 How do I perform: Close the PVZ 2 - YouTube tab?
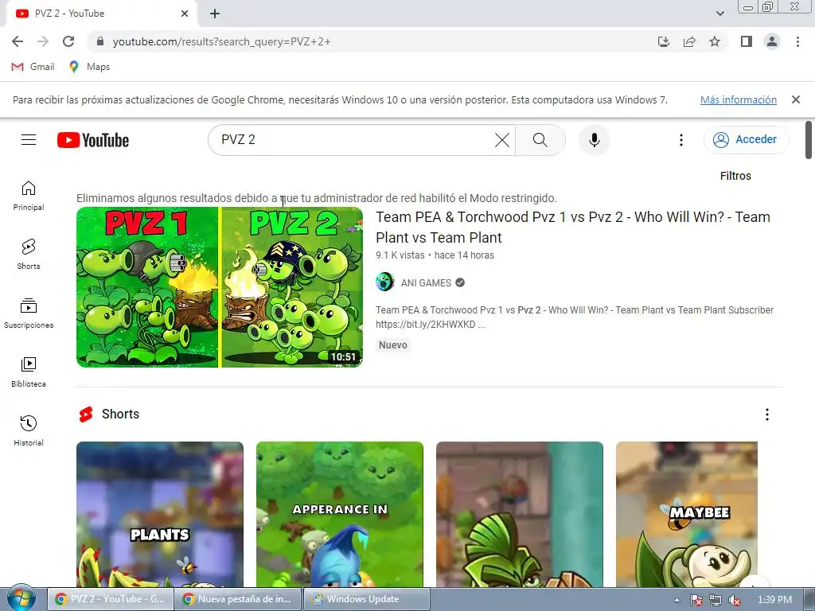pyautogui.click(x=185, y=14)
